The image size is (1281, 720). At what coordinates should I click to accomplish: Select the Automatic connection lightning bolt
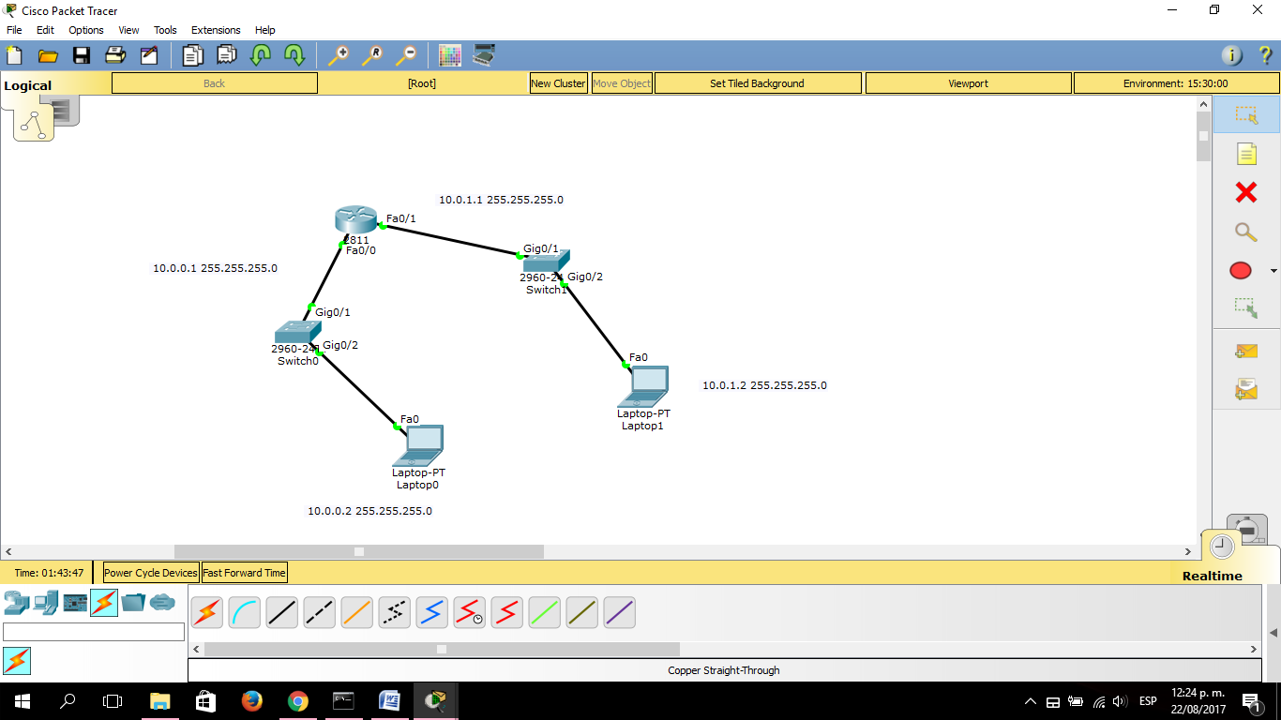coord(206,612)
